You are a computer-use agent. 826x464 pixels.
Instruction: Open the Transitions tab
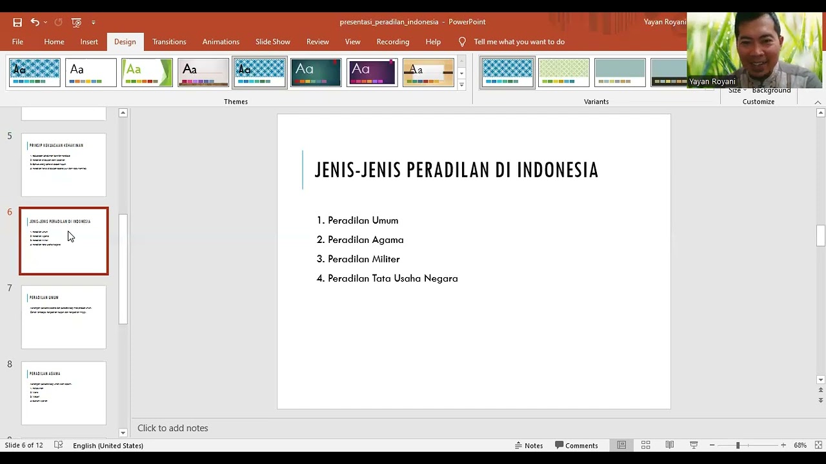[169, 42]
